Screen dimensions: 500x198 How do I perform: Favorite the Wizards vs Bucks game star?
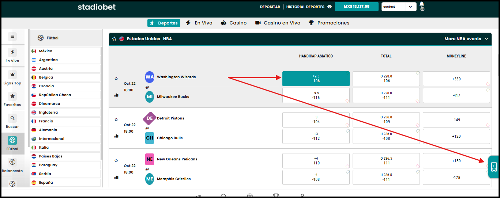coord(116,78)
